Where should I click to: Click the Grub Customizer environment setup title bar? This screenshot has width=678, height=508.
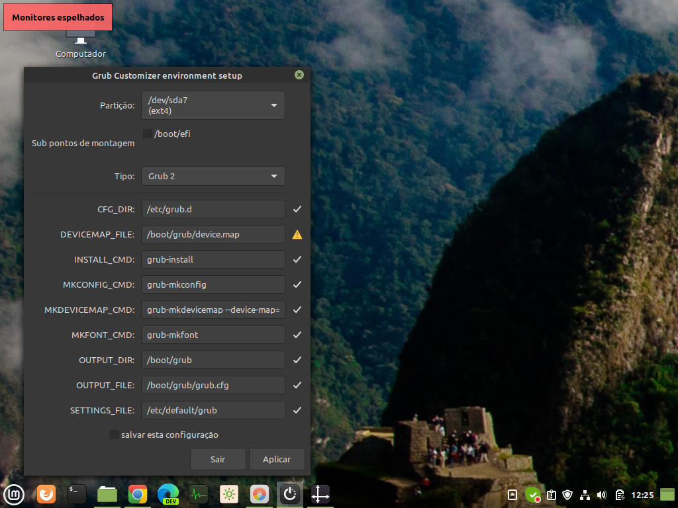(167, 75)
